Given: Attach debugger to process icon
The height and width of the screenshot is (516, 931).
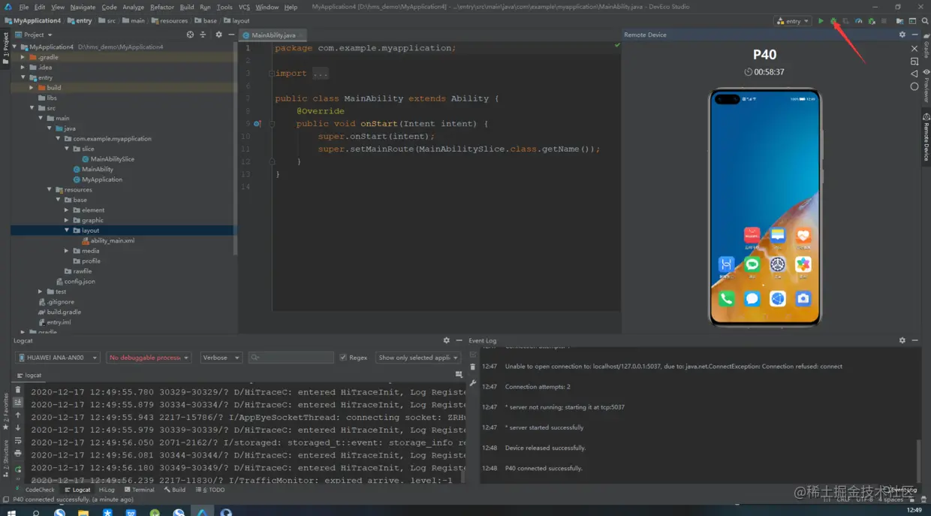Looking at the screenshot, I should 871,21.
